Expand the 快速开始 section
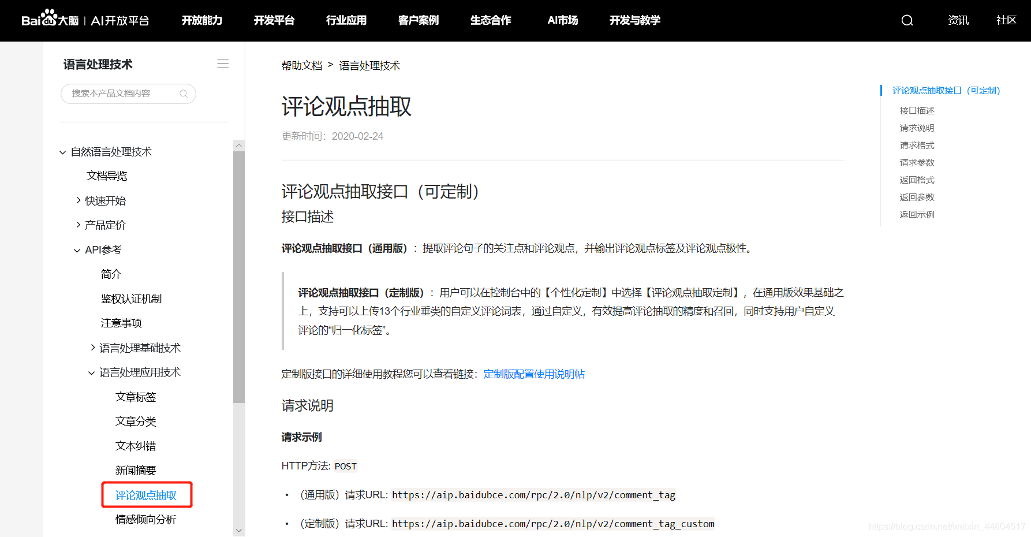 [79, 200]
